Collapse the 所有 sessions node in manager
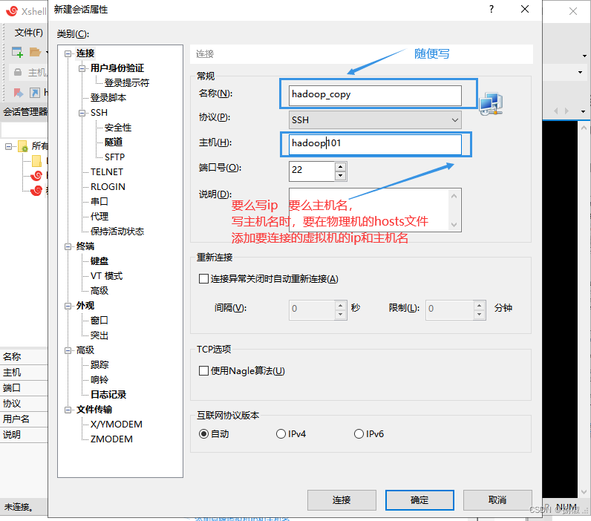This screenshot has width=591, height=521. tap(8, 146)
